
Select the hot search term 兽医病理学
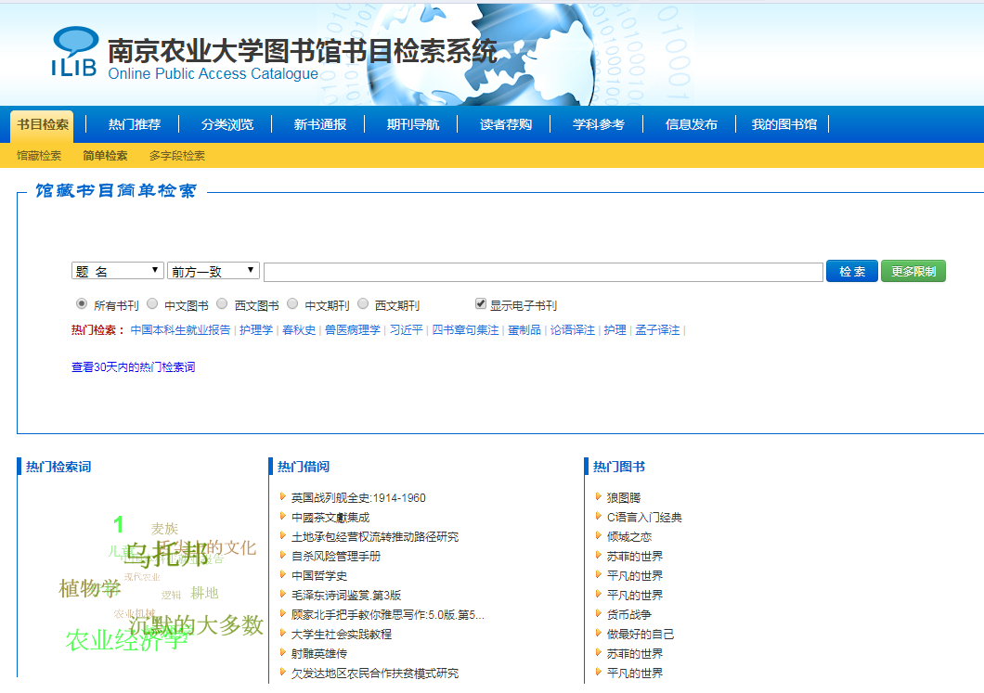tap(353, 330)
